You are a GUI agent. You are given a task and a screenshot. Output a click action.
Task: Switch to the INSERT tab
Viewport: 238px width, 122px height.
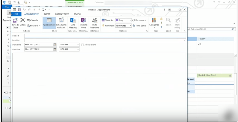click(47, 14)
